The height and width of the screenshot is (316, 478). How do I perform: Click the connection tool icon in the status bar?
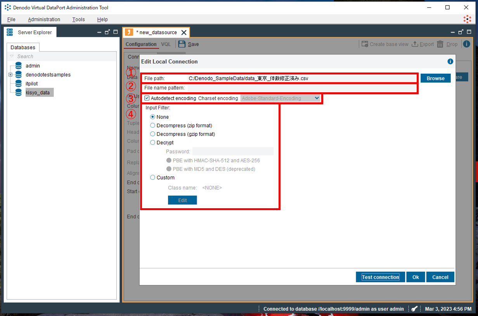pyautogui.click(x=414, y=309)
